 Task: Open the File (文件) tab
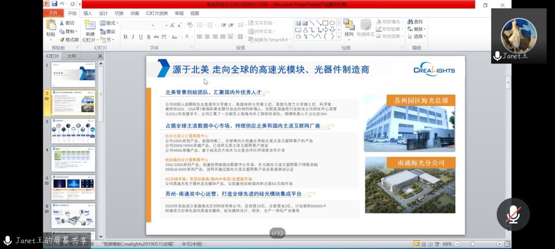coord(54,13)
